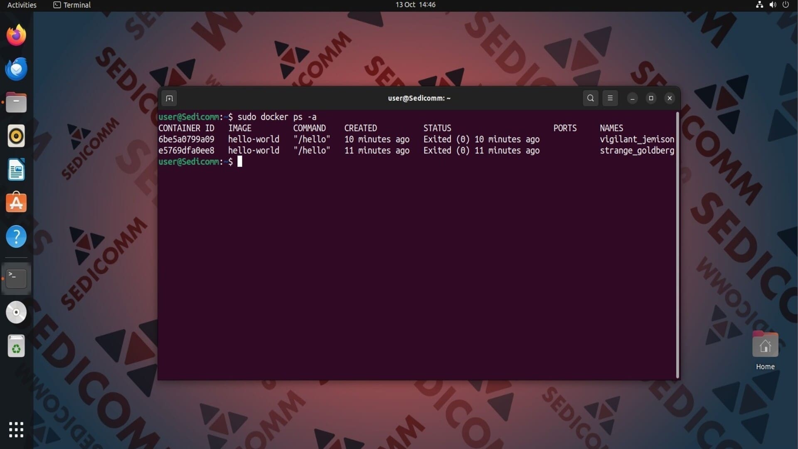This screenshot has width=798, height=449.
Task: Open Rhythmbox music player icon
Action: pos(16,136)
